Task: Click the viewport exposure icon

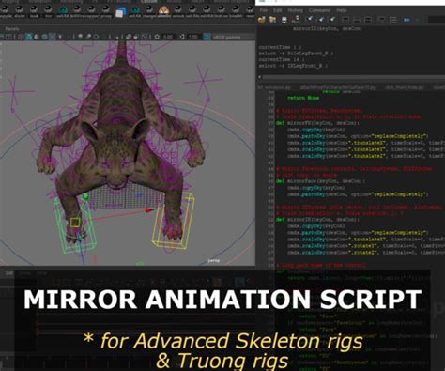Action: [x=157, y=37]
